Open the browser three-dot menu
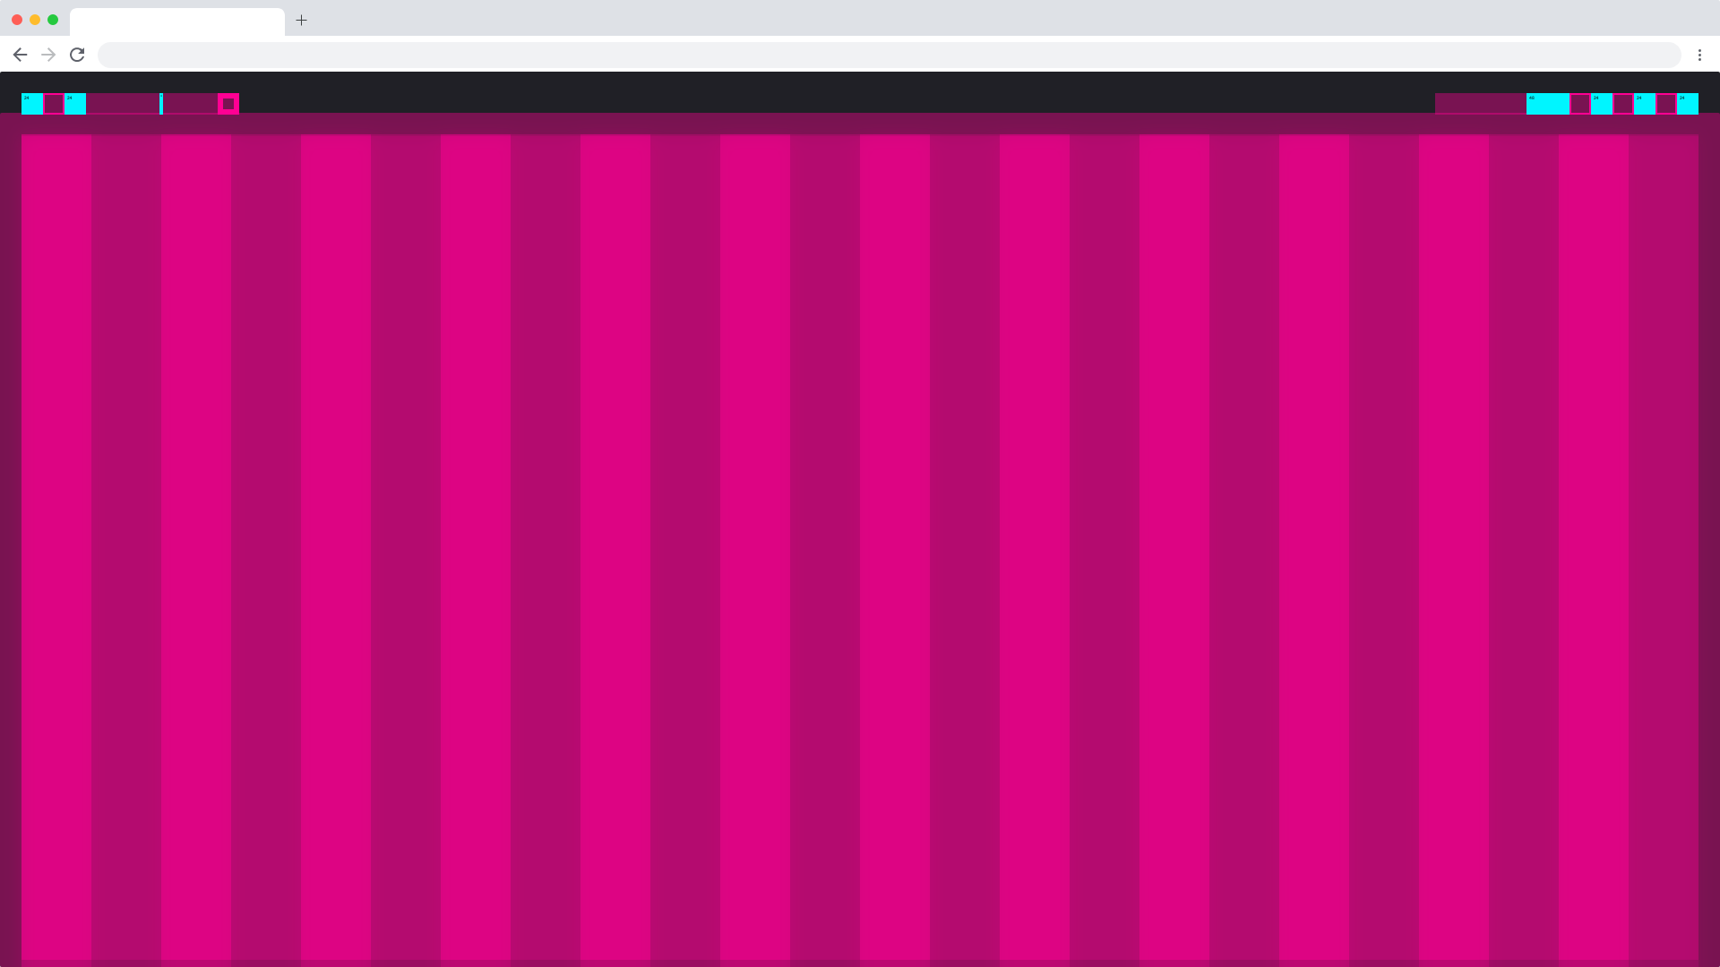 (1699, 55)
